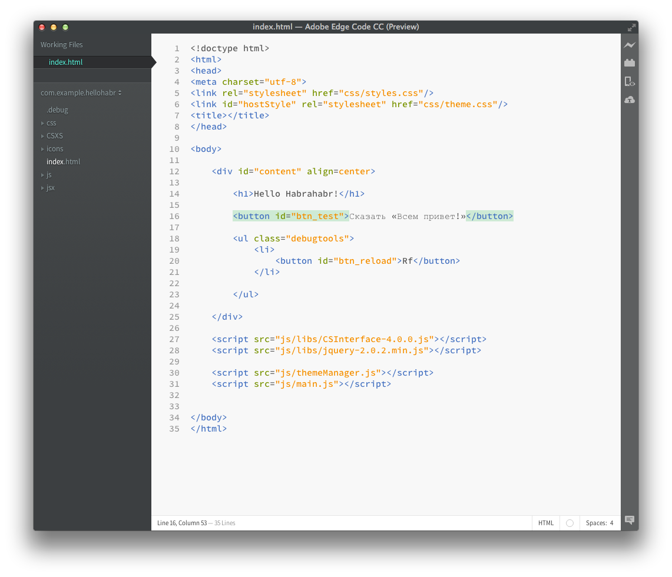Open Edge Web Fonts cloud icon
672x577 pixels.
[x=629, y=100]
